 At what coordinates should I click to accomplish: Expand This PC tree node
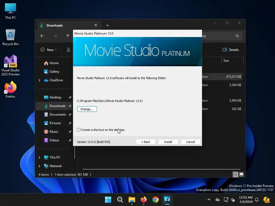point(39,157)
